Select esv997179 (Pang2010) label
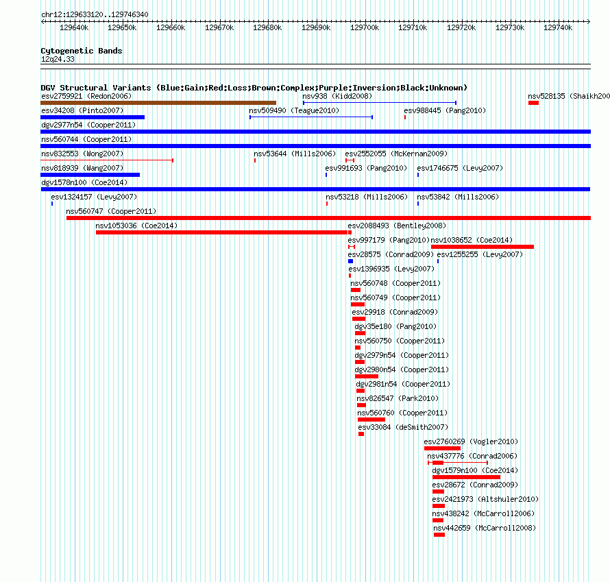Image resolution: width=610 pixels, height=582 pixels. [389, 240]
